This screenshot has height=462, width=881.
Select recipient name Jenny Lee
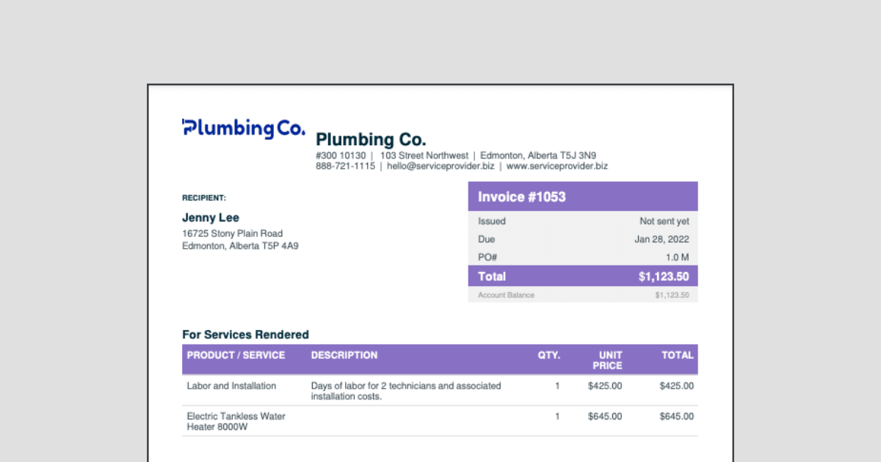pyautogui.click(x=211, y=218)
